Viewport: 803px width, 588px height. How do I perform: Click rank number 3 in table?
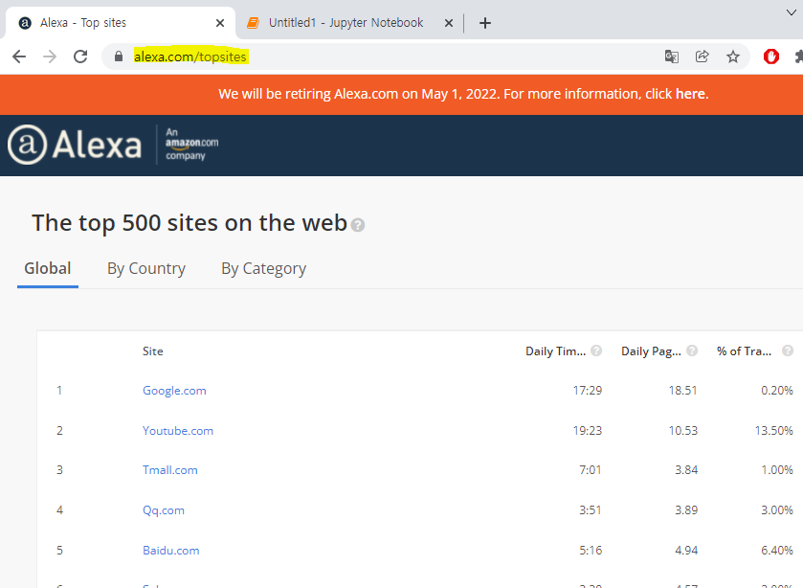pos(59,470)
